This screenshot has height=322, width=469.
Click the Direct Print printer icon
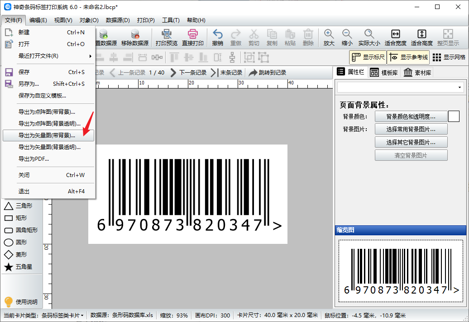tap(193, 37)
